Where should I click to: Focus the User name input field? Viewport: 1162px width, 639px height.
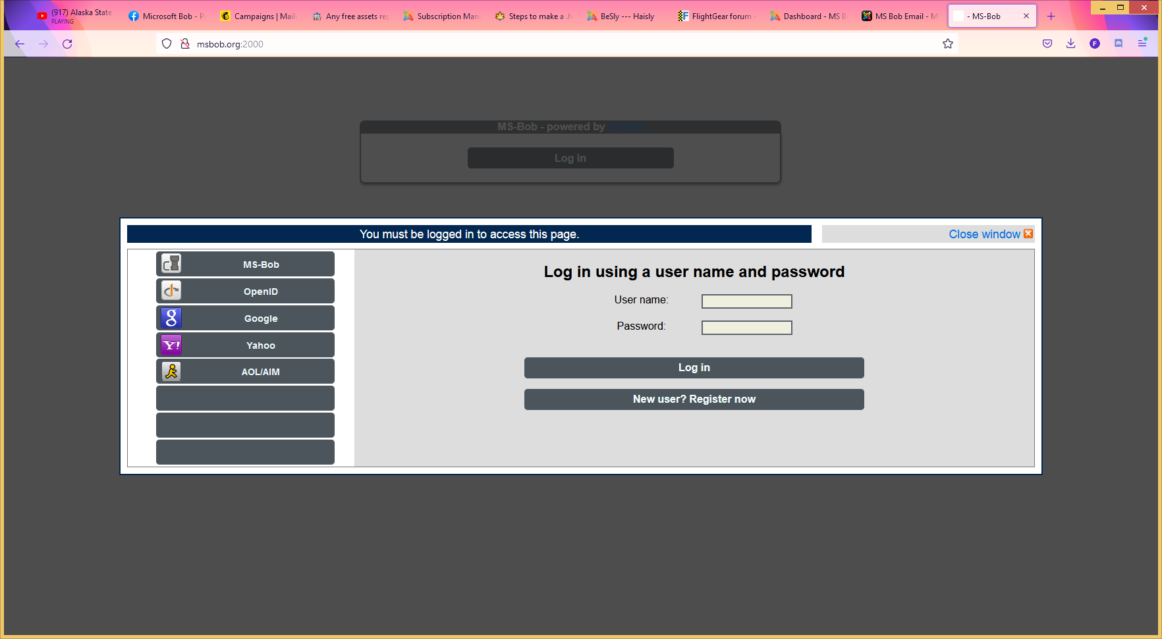pyautogui.click(x=747, y=301)
